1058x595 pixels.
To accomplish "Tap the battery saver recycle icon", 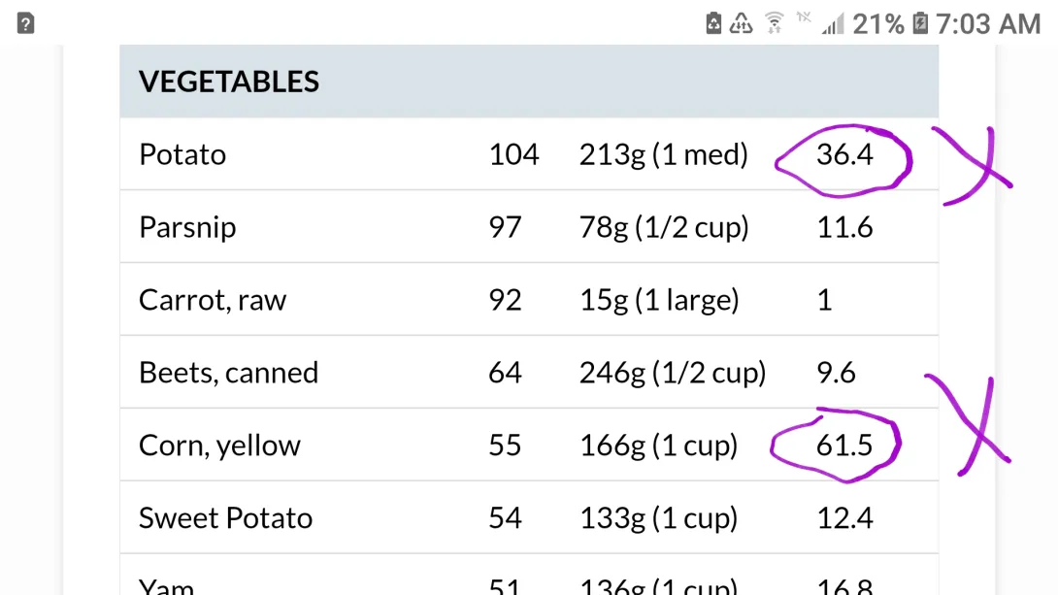I will pyautogui.click(x=713, y=24).
